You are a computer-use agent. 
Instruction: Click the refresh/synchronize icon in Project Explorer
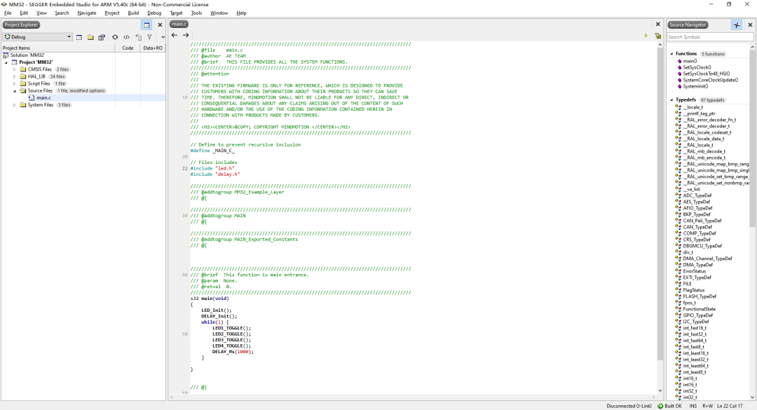115,36
